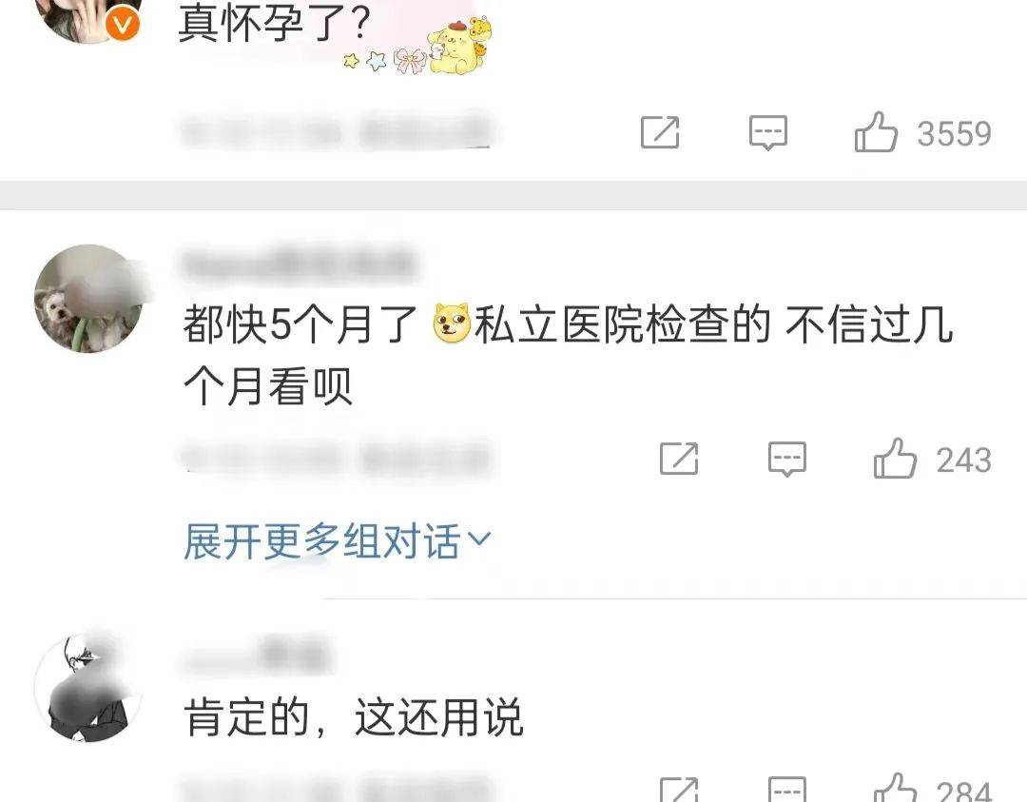Reply to the 肯定的 comment
Viewport: 1027px width, 802px height.
point(786,789)
